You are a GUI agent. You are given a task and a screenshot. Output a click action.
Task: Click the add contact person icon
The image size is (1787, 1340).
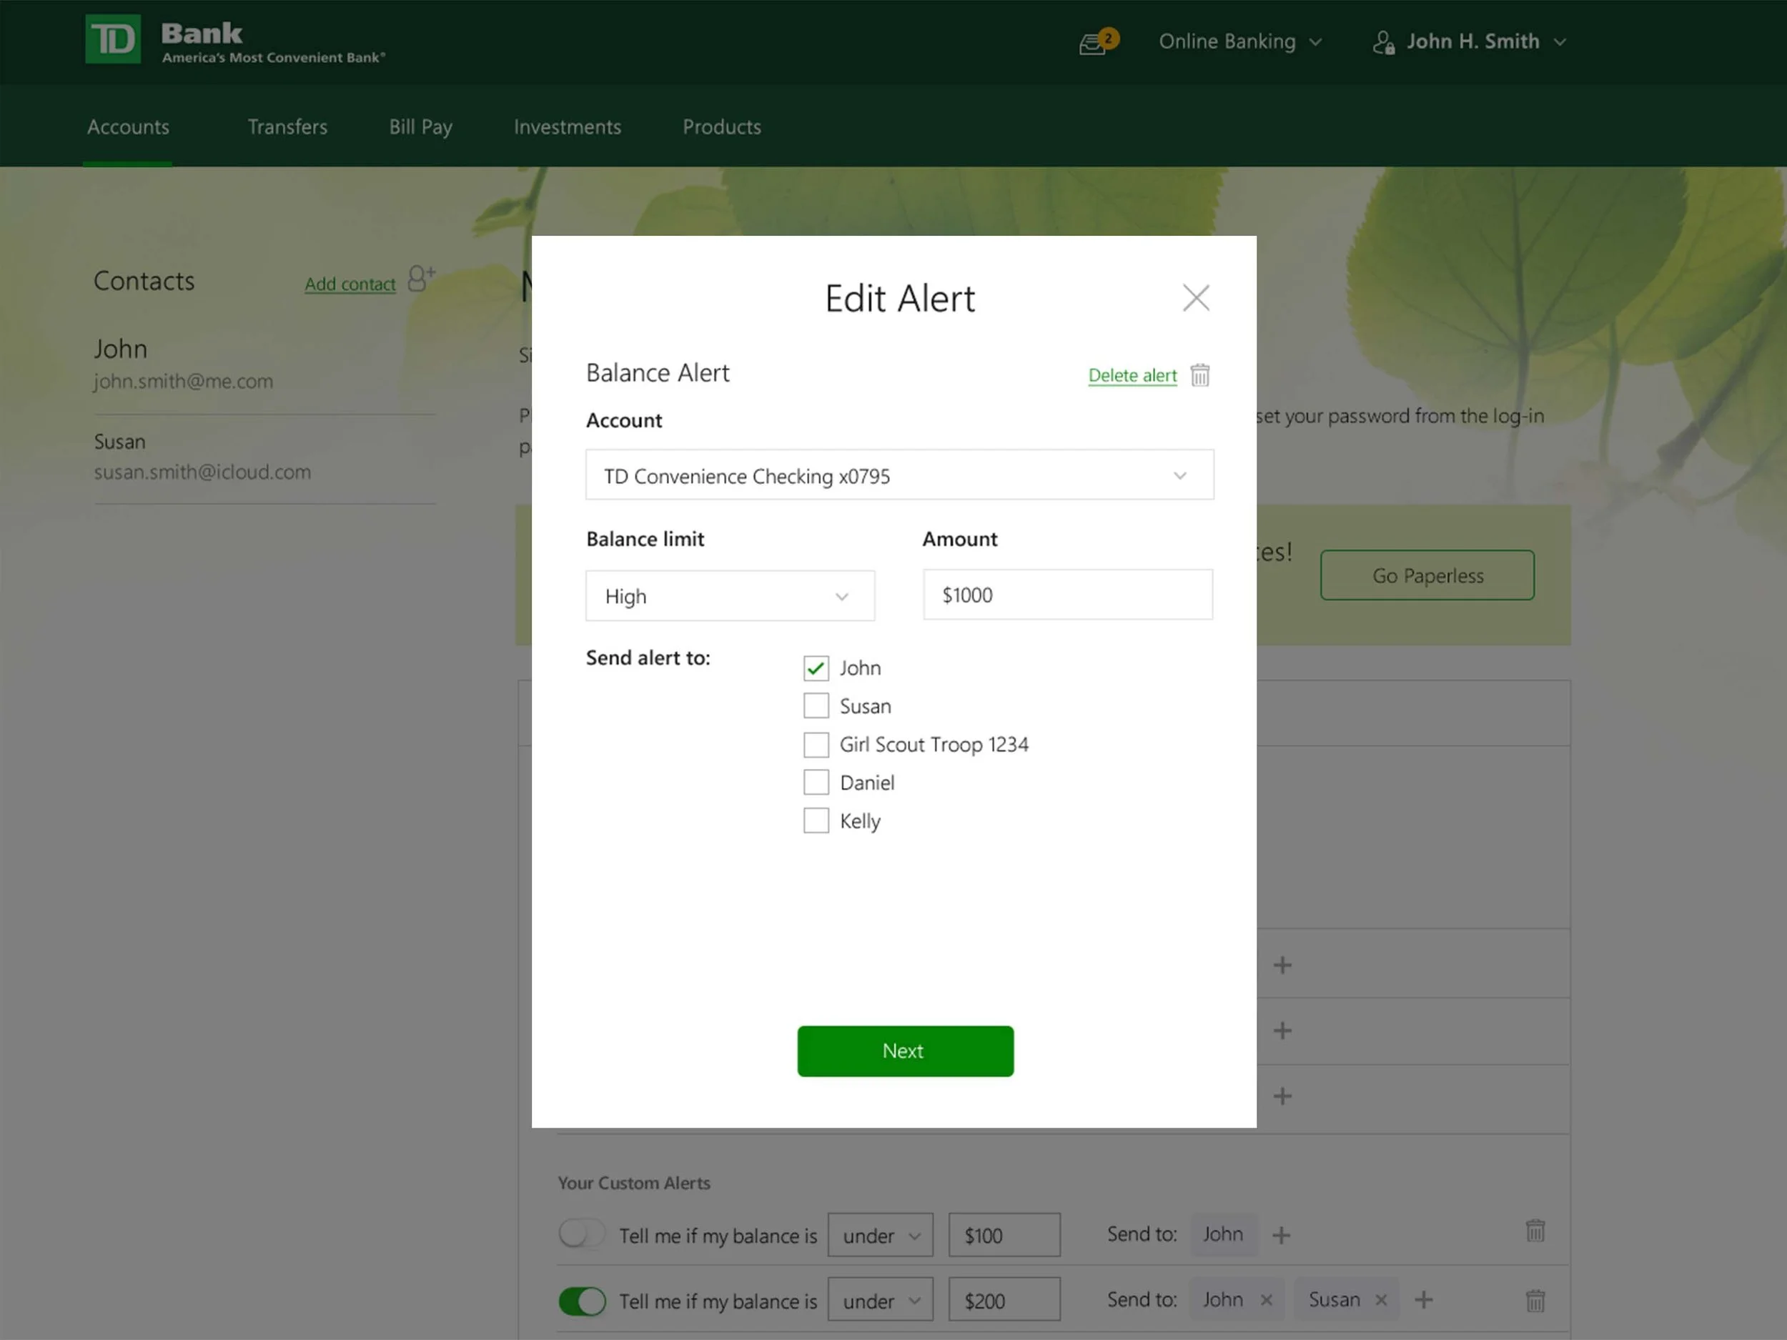tap(421, 279)
